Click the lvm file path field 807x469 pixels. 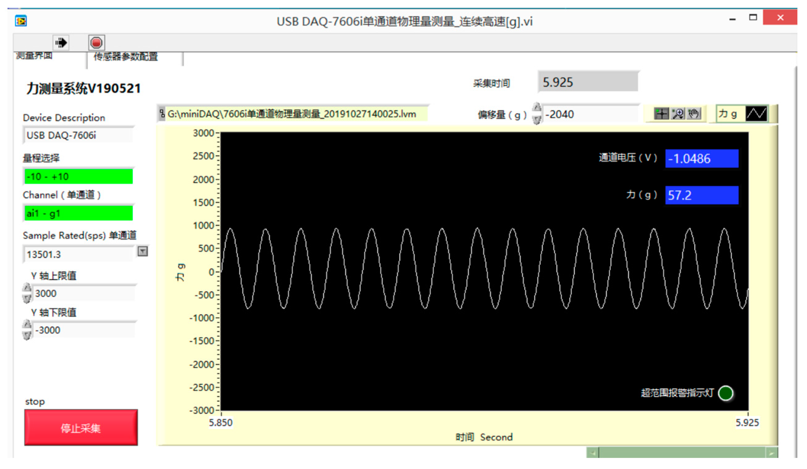click(x=297, y=114)
